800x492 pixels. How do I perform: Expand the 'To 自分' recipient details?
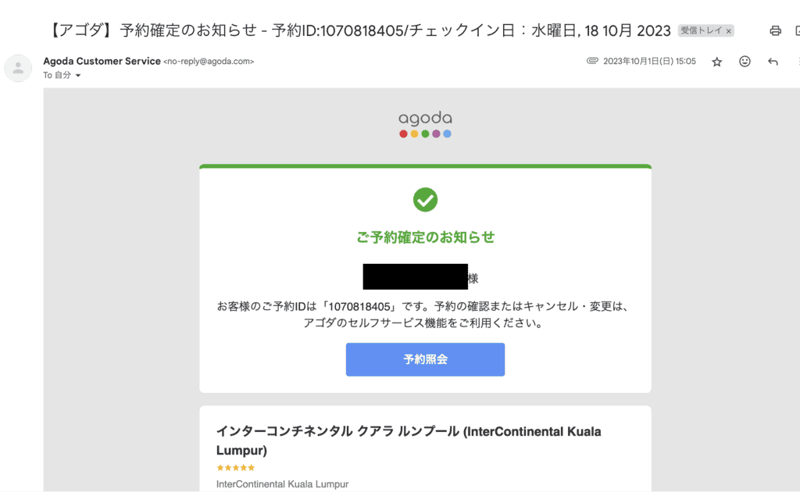[62, 76]
